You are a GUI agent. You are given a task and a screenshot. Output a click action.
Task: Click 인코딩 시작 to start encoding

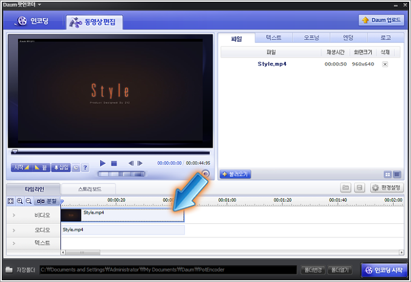pos(384,270)
